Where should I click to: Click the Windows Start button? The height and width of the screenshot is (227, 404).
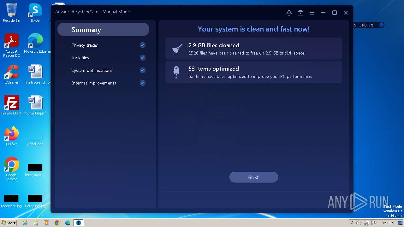(9, 223)
